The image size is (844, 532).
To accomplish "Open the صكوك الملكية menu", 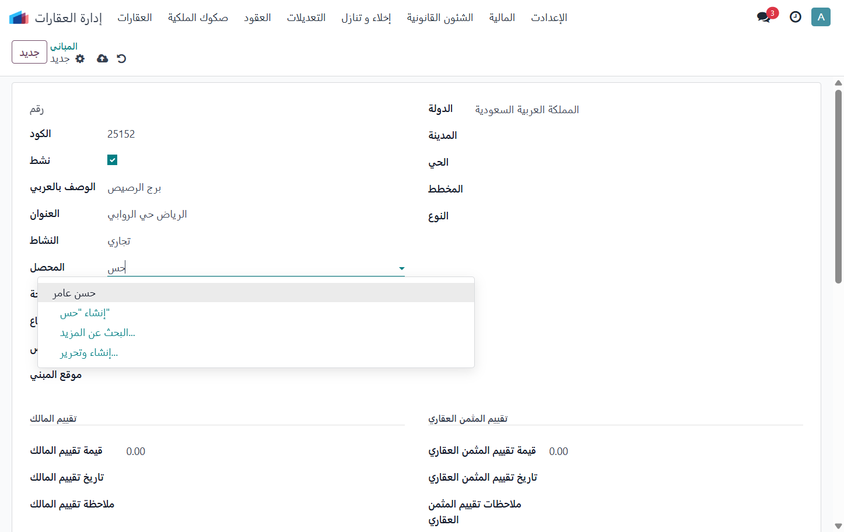I will click(198, 17).
